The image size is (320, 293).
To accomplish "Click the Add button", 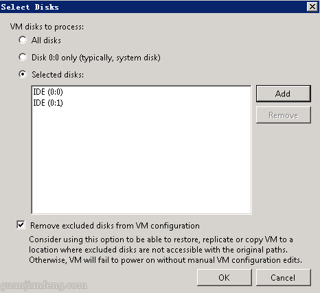I will tap(284, 93).
